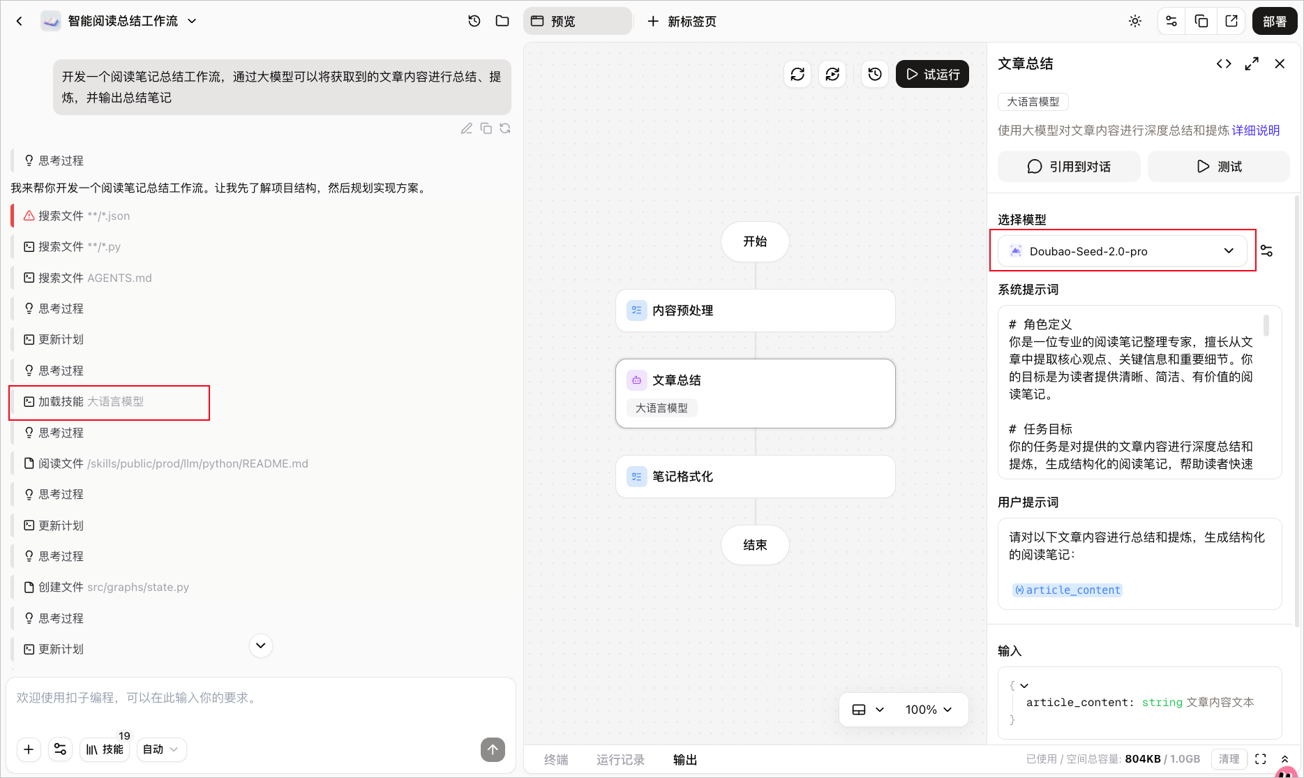The height and width of the screenshot is (778, 1304).
Task: Expand the 文章总结 panel to fullscreen
Action: coord(1252,63)
